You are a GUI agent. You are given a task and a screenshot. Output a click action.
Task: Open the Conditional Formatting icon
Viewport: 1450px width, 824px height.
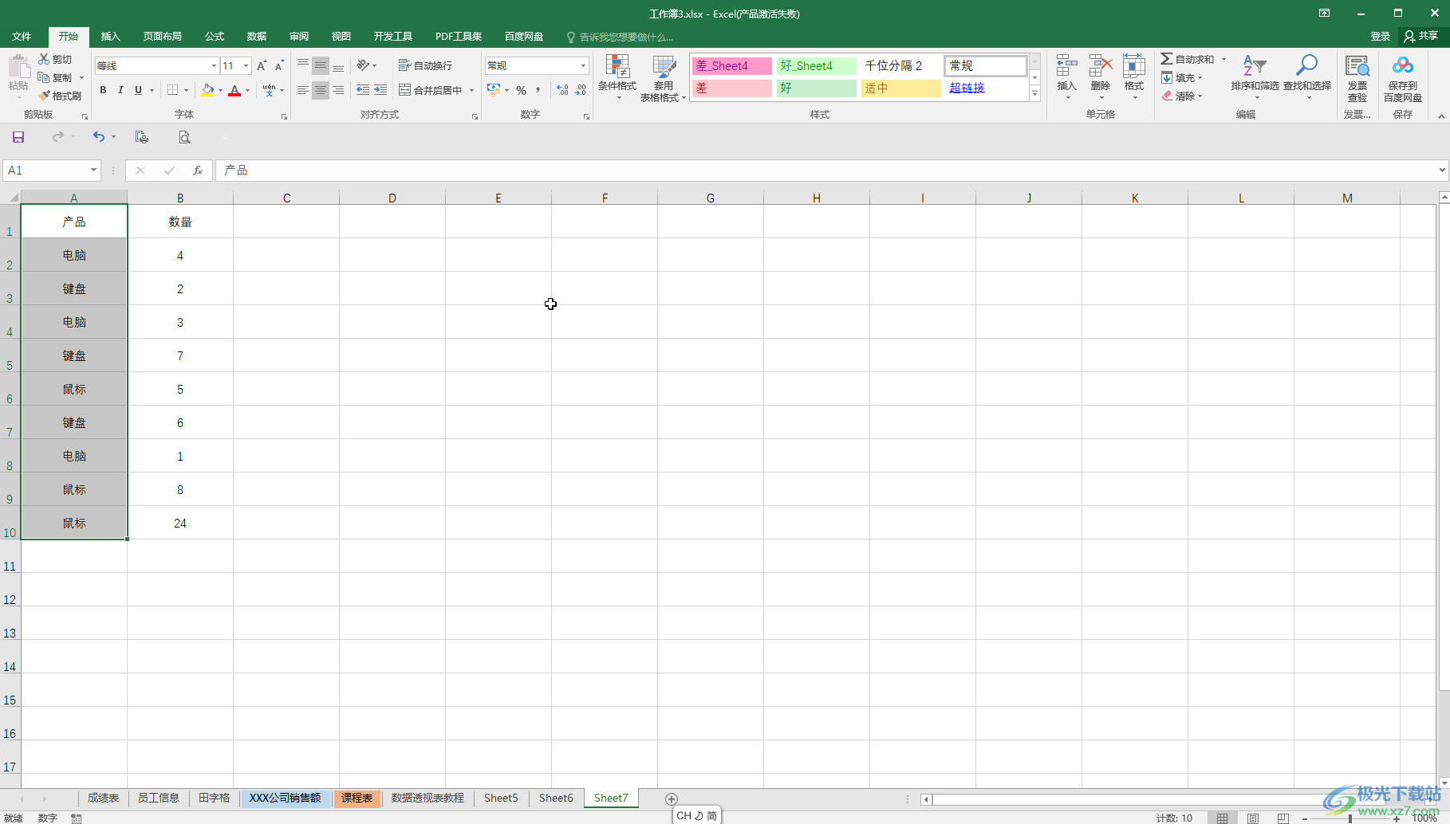pyautogui.click(x=617, y=67)
